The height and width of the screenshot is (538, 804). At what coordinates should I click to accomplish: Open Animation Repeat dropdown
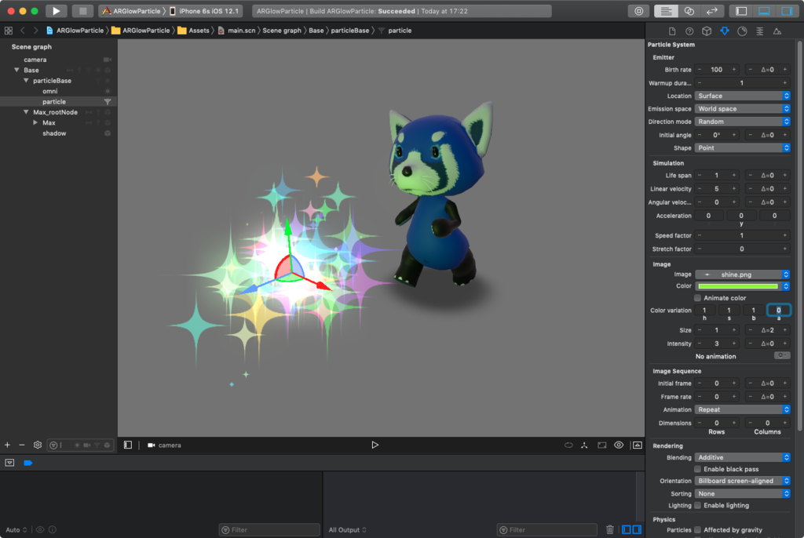[743, 410]
